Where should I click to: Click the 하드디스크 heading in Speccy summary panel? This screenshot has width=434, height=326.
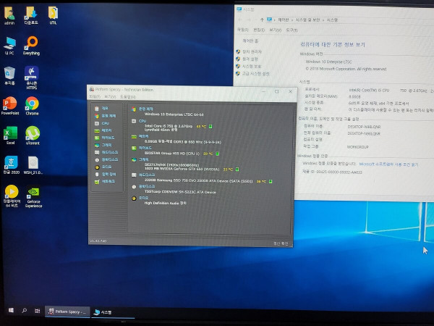(x=147, y=175)
